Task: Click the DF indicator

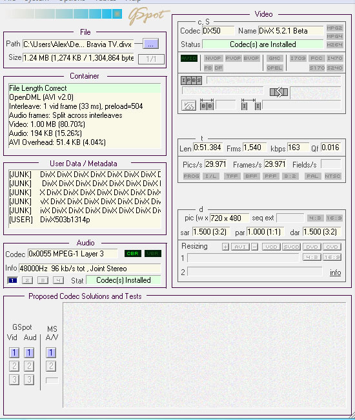Action: [x=218, y=68]
